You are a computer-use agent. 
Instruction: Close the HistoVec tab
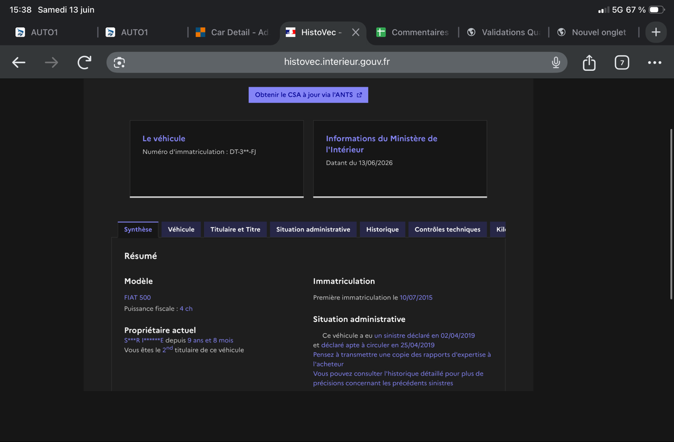tap(356, 32)
